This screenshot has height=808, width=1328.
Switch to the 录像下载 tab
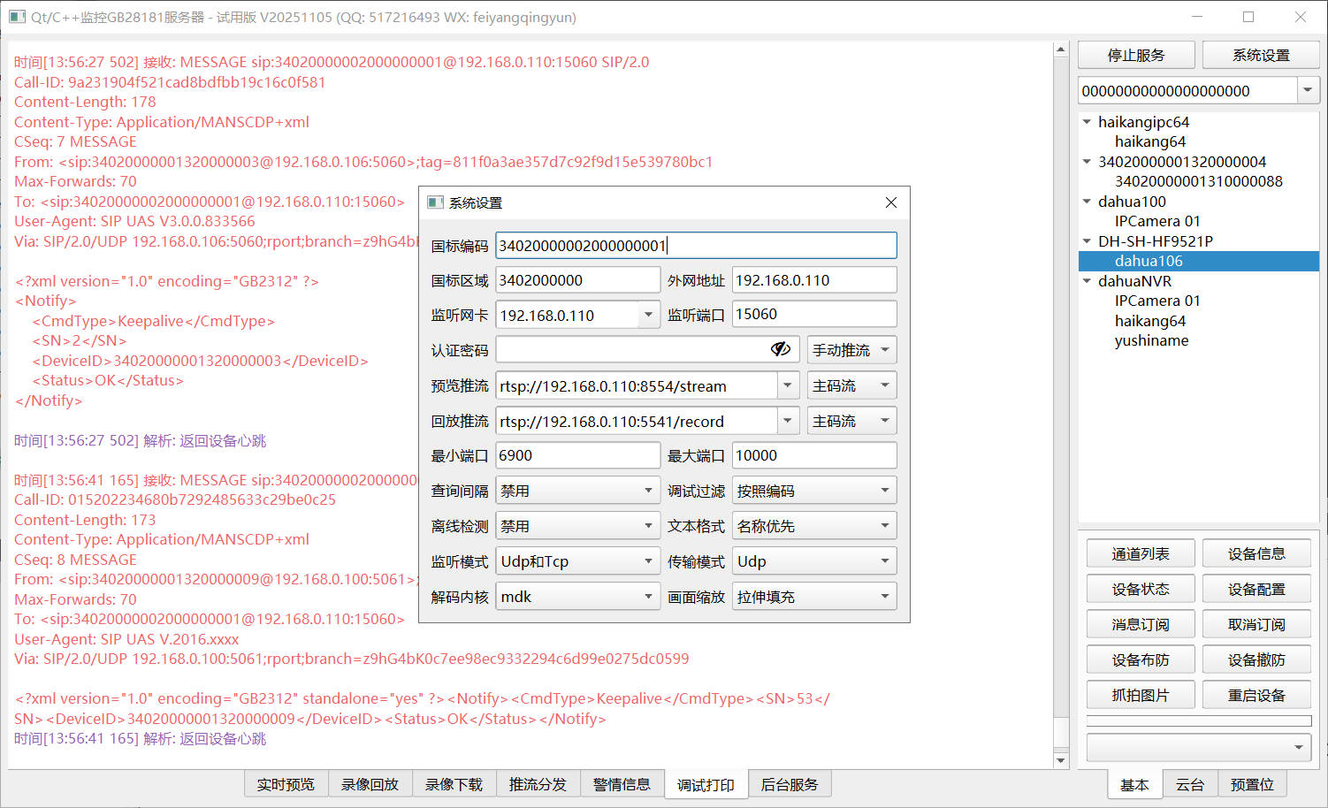pyautogui.click(x=454, y=784)
